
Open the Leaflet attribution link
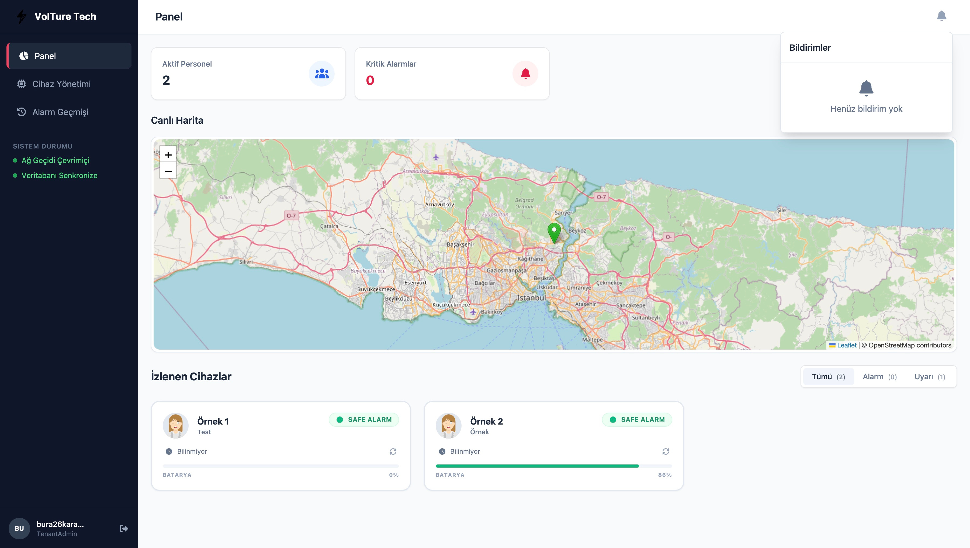pyautogui.click(x=846, y=345)
